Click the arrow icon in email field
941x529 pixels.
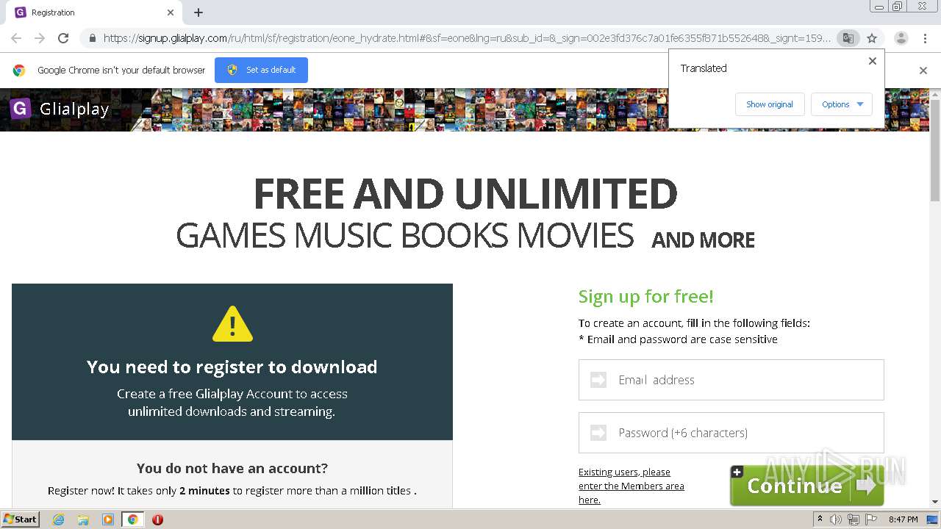pyautogui.click(x=598, y=380)
